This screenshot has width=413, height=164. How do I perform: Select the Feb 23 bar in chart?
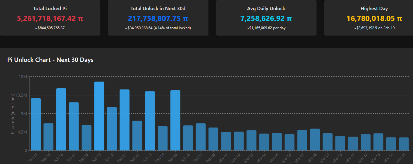[x=150, y=121]
